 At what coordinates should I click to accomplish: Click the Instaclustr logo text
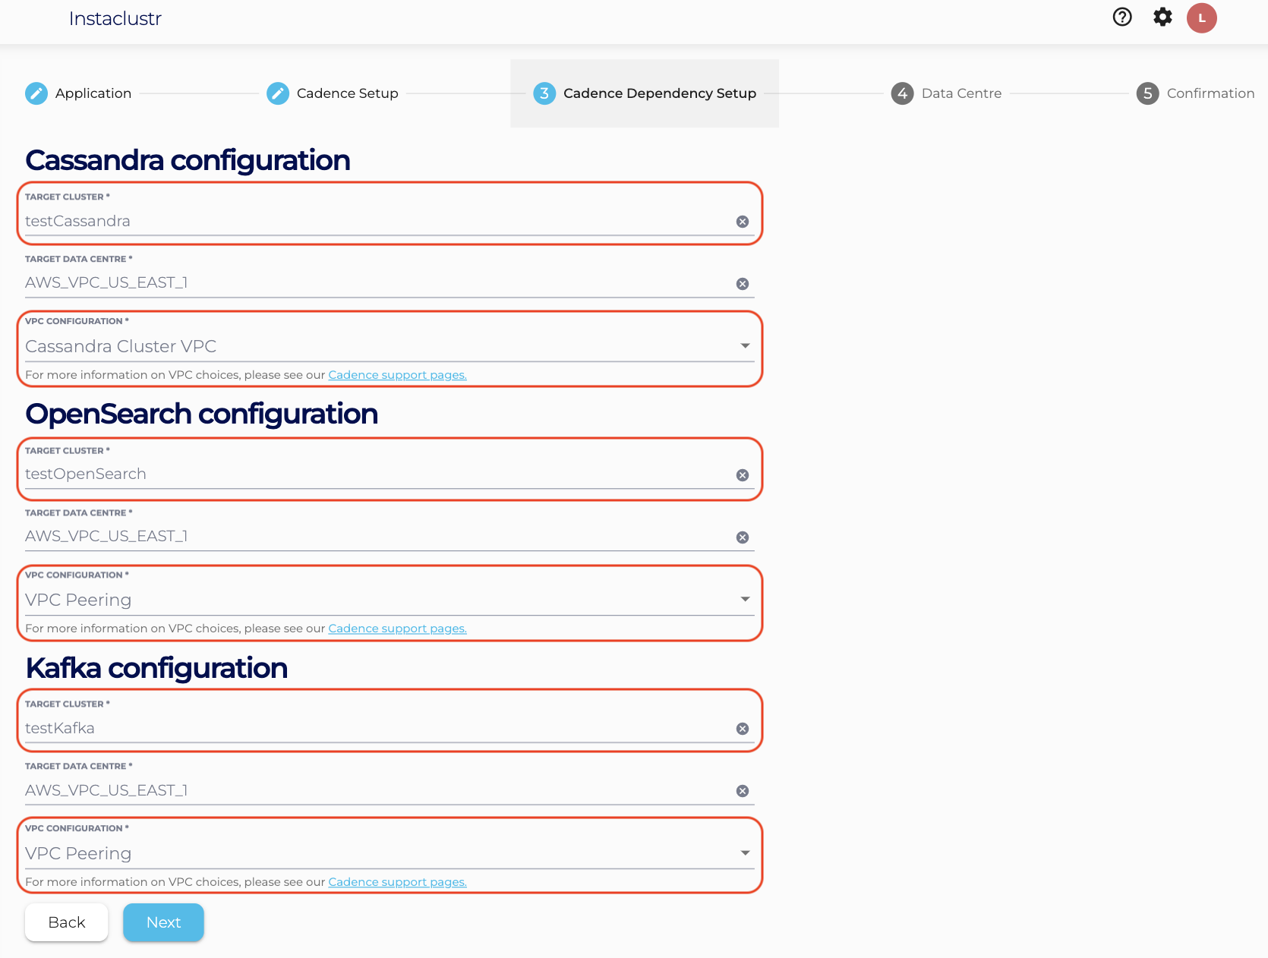coord(115,19)
